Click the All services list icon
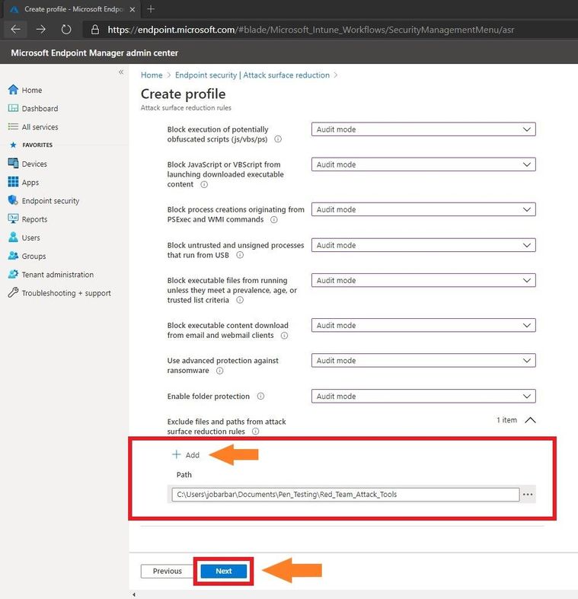The height and width of the screenshot is (599, 578). click(x=13, y=126)
